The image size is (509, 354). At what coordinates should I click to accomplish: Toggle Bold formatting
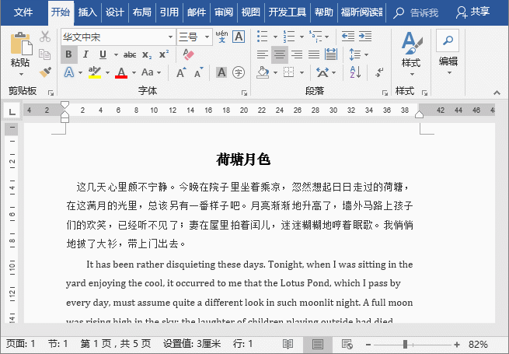[x=68, y=54]
